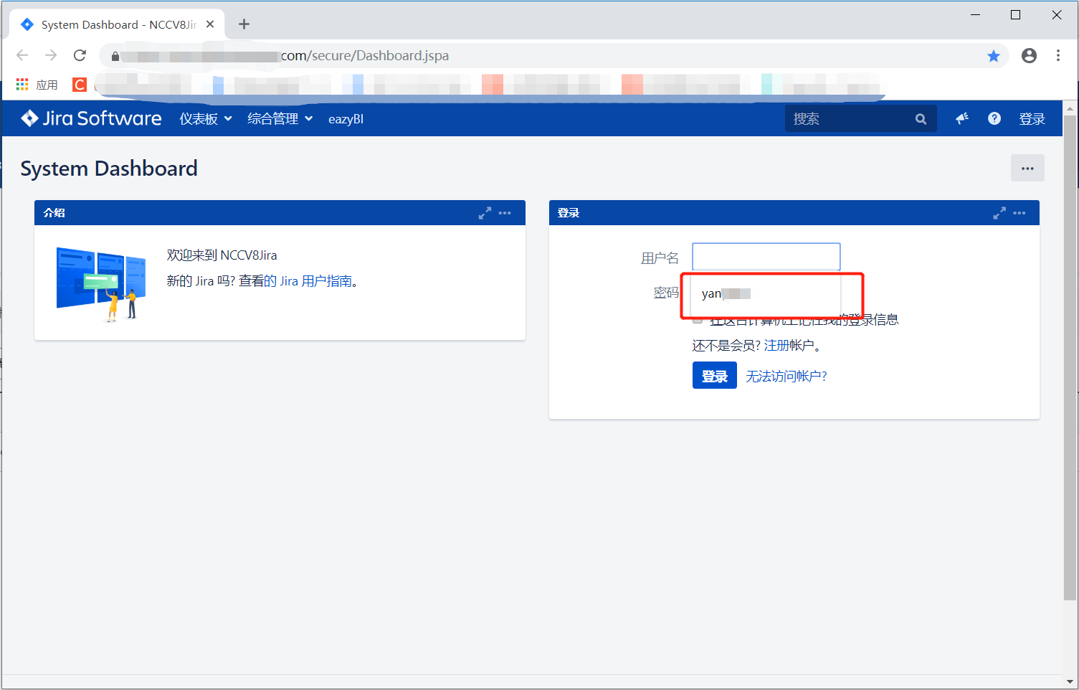This screenshot has width=1079, height=690.
Task: Select the System Dashboard browser tab
Action: [x=118, y=24]
